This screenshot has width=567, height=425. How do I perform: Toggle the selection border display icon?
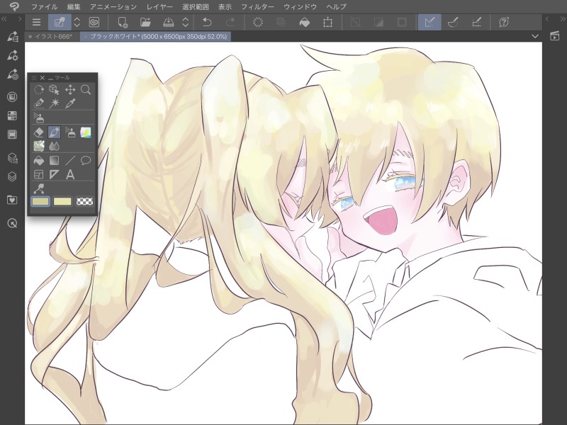pyautogui.click(x=402, y=23)
